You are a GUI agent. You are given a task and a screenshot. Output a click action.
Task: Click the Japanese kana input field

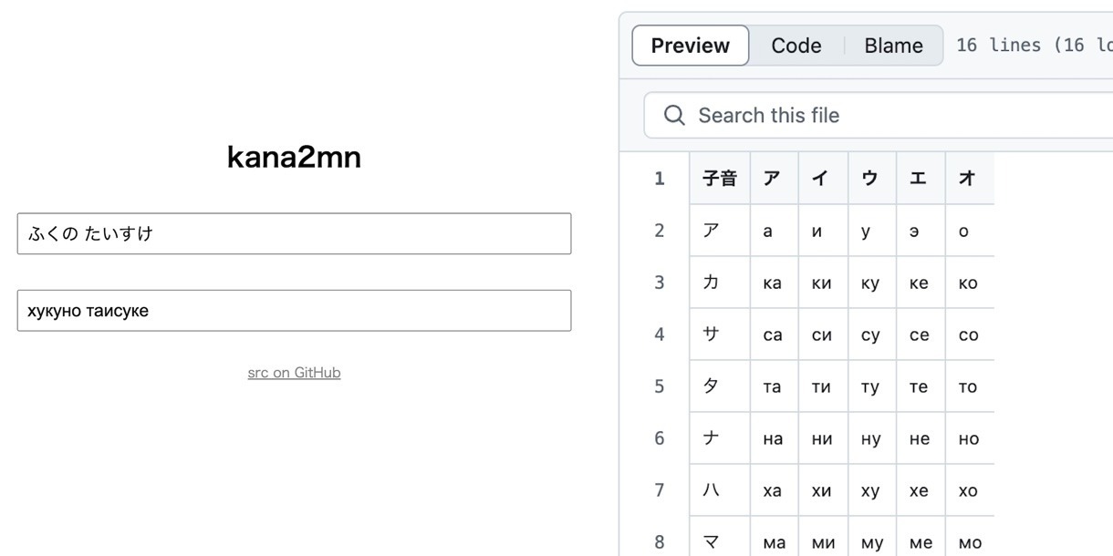tap(294, 233)
